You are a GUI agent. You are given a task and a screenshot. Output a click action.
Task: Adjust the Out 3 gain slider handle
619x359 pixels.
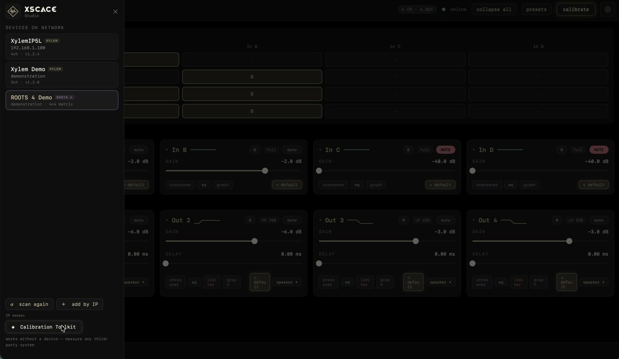tap(416, 241)
